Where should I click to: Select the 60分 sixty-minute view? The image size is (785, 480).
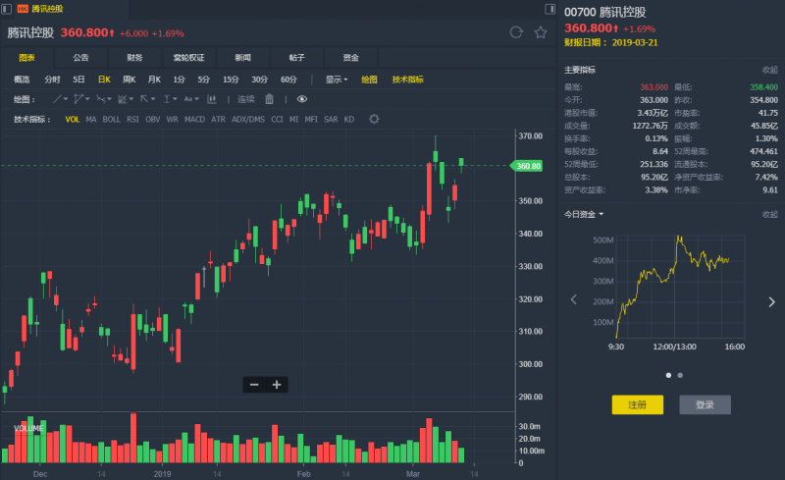pos(288,80)
